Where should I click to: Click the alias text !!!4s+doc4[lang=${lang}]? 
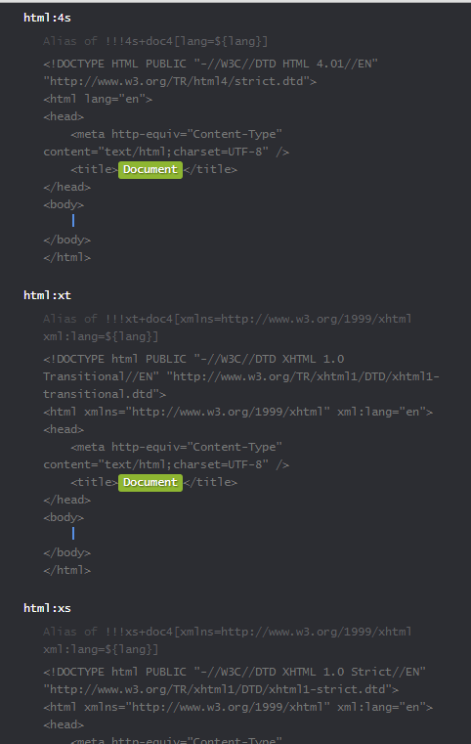coord(187,41)
